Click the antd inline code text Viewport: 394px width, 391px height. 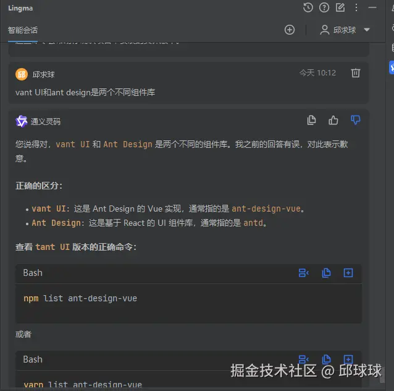253,223
